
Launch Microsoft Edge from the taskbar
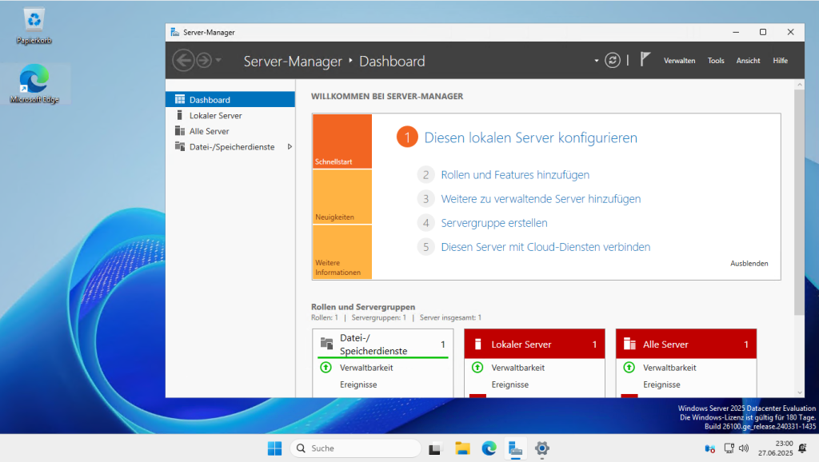[489, 448]
